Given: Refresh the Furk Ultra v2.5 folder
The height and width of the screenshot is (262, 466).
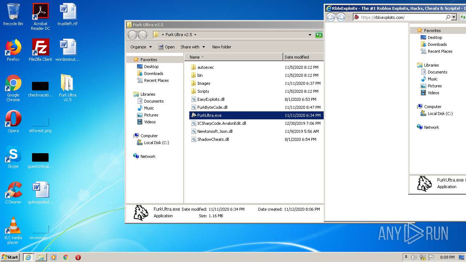Looking at the screenshot, I should (319, 35).
